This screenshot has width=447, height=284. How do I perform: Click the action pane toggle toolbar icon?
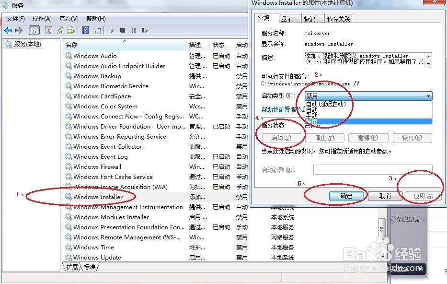(97, 30)
